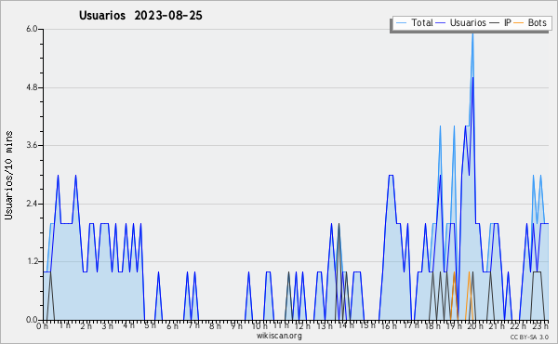558x344 pixels.
Task: Click the '3 h' x-axis label
Action: (107, 326)
